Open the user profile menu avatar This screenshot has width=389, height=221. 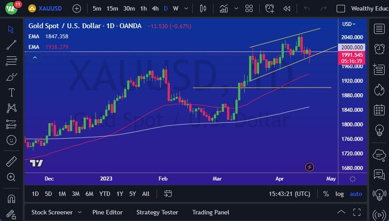click(x=11, y=8)
